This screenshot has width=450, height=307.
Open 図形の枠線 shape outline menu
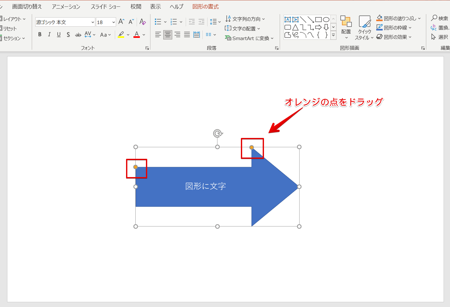tap(394, 28)
